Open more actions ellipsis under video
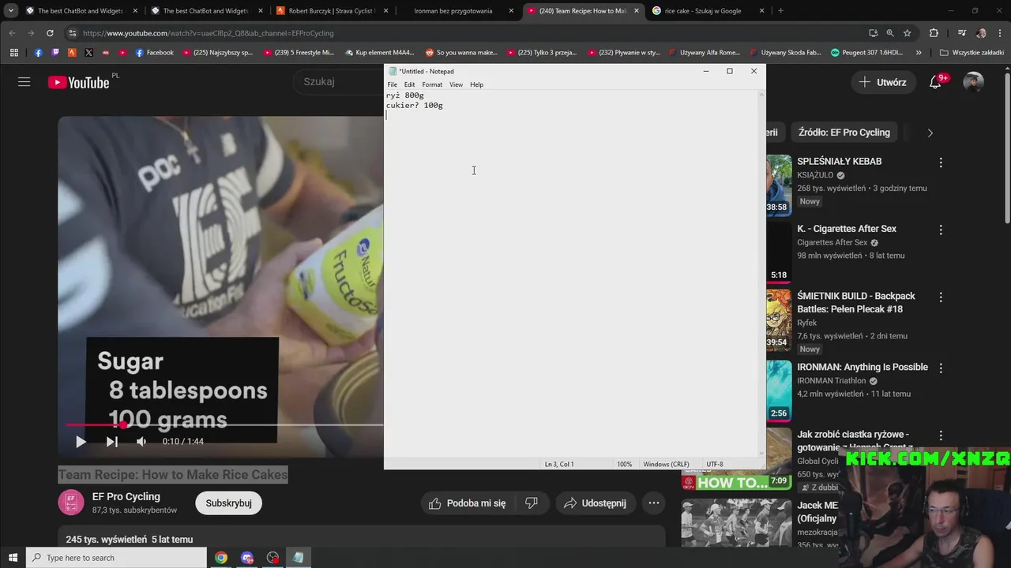The height and width of the screenshot is (568, 1011). click(x=654, y=503)
